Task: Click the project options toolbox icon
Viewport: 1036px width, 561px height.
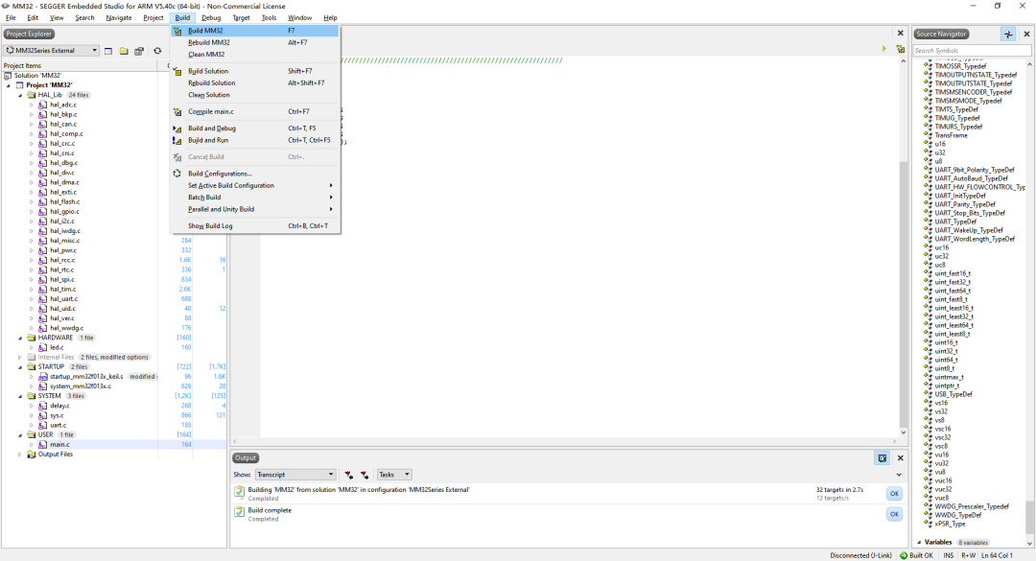Action: [x=139, y=51]
